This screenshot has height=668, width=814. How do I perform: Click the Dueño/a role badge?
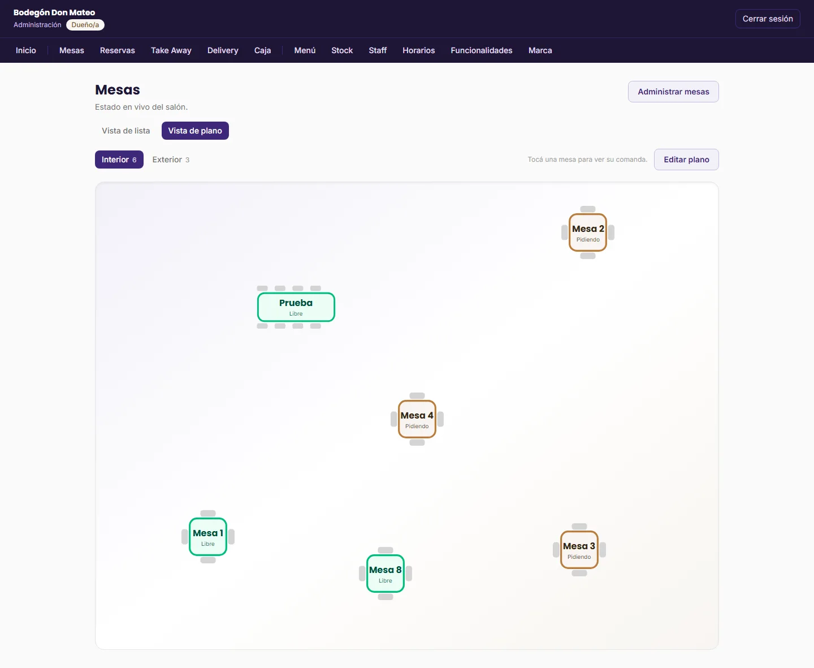pos(85,25)
